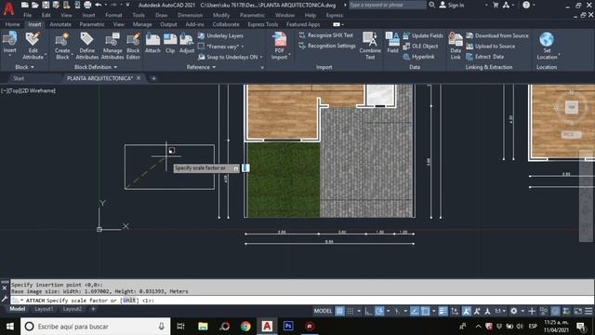Toggle 2D object snap
Screen dimensions: 595x335
(426, 311)
